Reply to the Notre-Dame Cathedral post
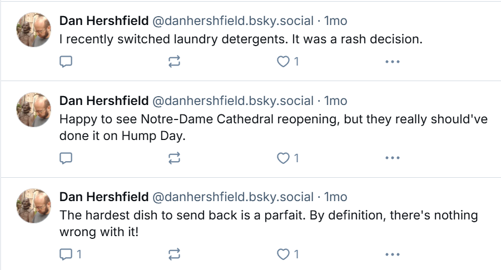Image resolution: width=501 pixels, height=270 pixels. tap(66, 158)
